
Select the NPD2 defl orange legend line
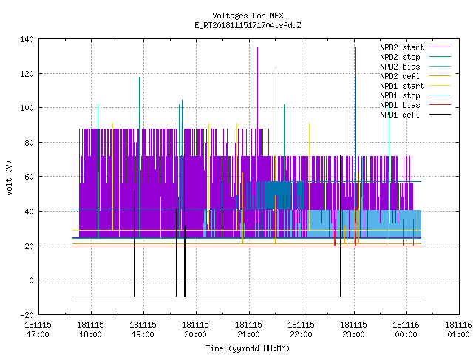[x=440, y=76]
